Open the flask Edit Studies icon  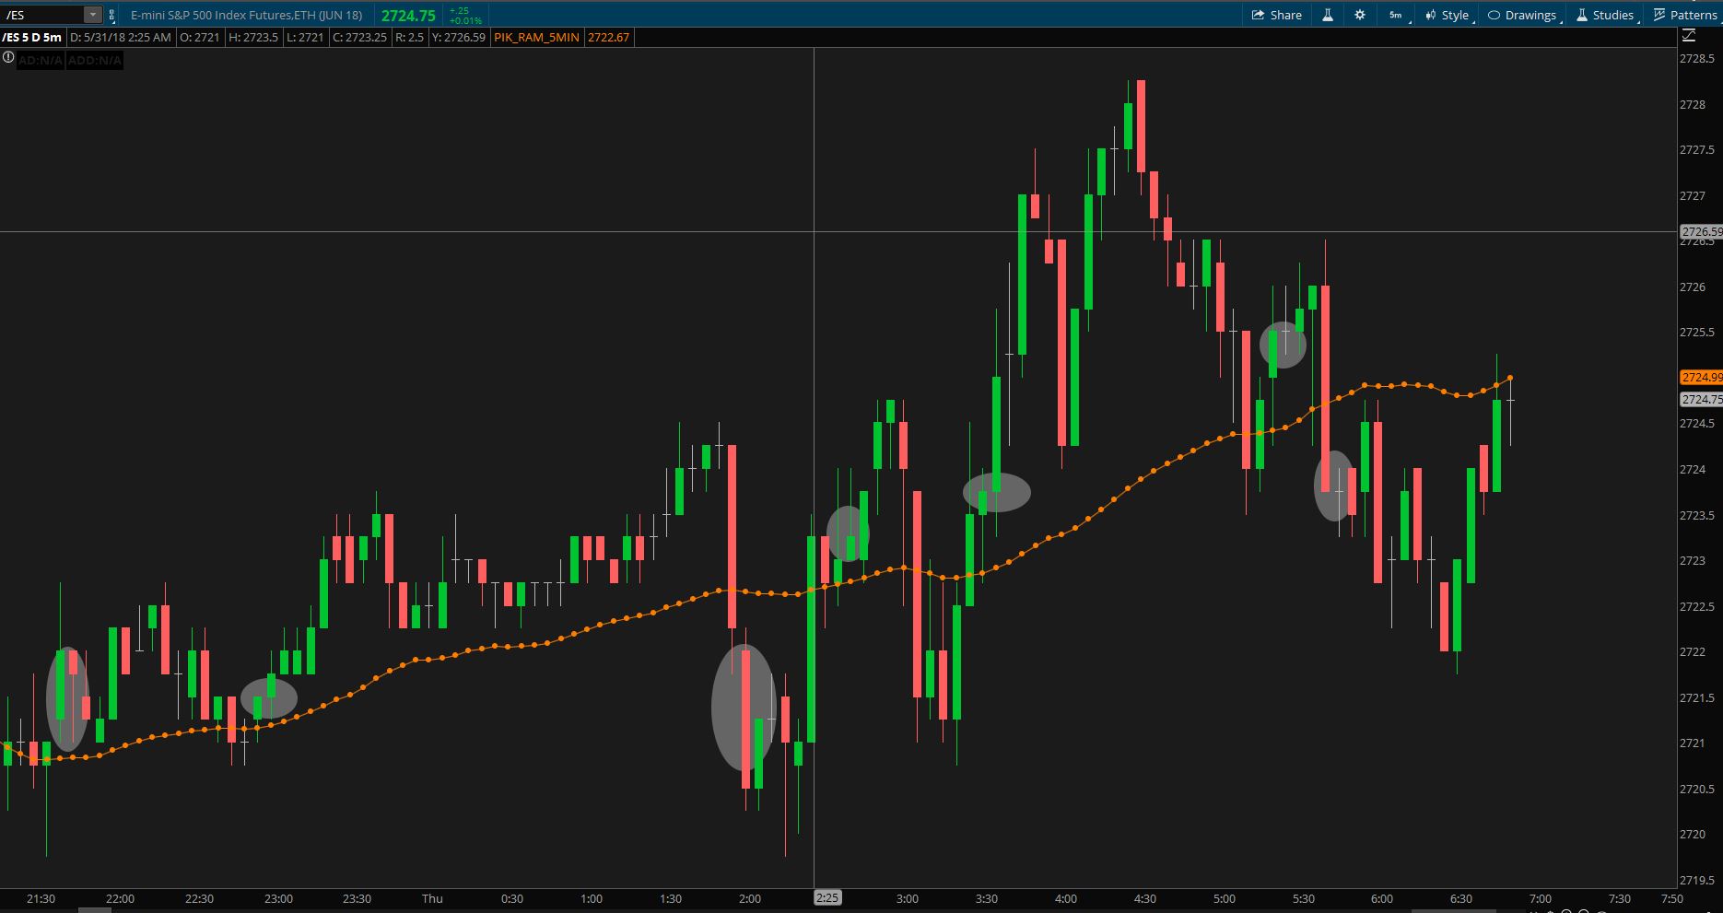coord(1328,15)
